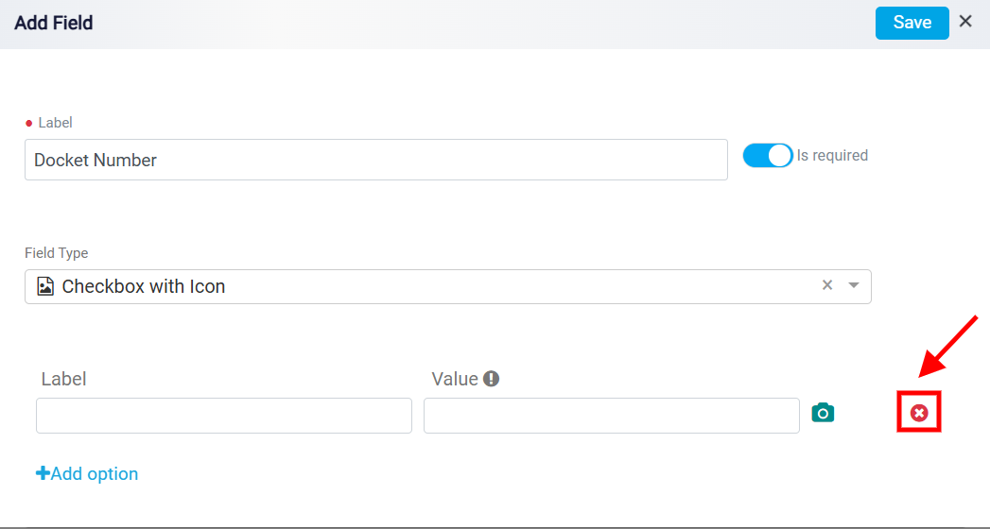This screenshot has width=990, height=529.
Task: Click the empty option Label input
Action: click(224, 416)
